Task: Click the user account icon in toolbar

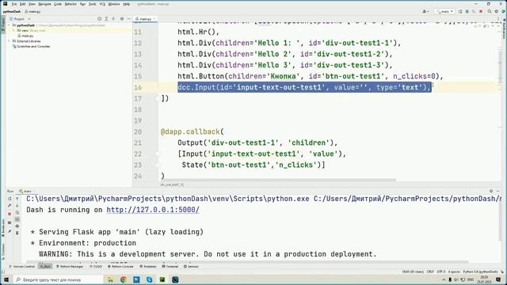Action: click(x=425, y=12)
